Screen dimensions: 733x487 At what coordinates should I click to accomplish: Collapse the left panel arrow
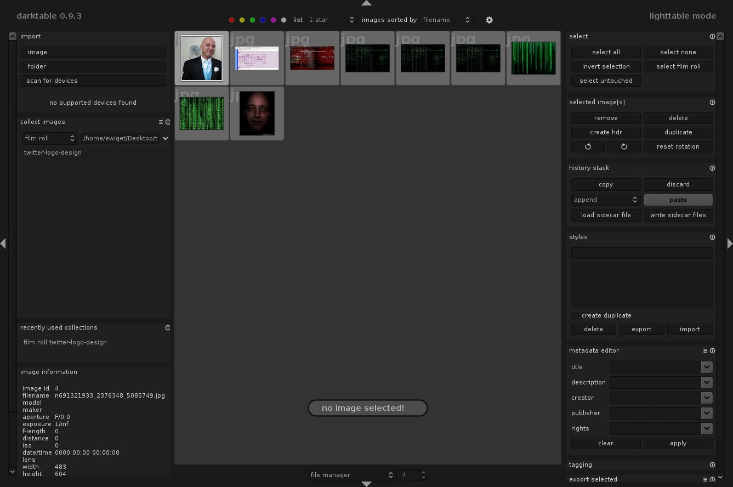click(x=3, y=243)
